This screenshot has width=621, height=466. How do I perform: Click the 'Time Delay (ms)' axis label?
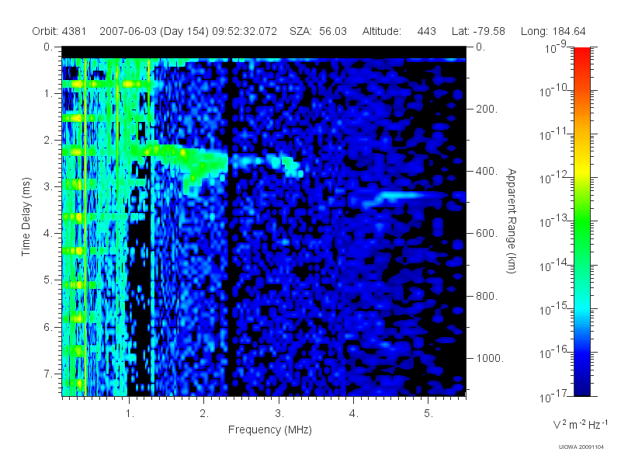[26, 217]
